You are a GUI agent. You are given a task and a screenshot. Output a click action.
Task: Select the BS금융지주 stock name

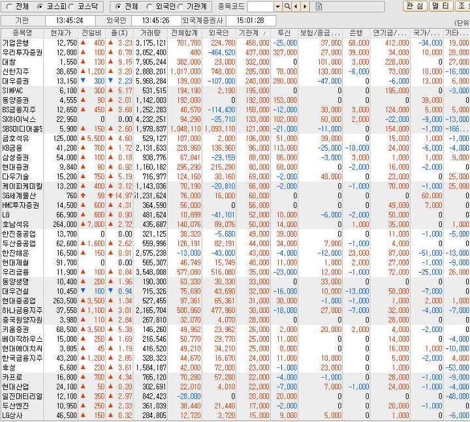tap(19, 110)
